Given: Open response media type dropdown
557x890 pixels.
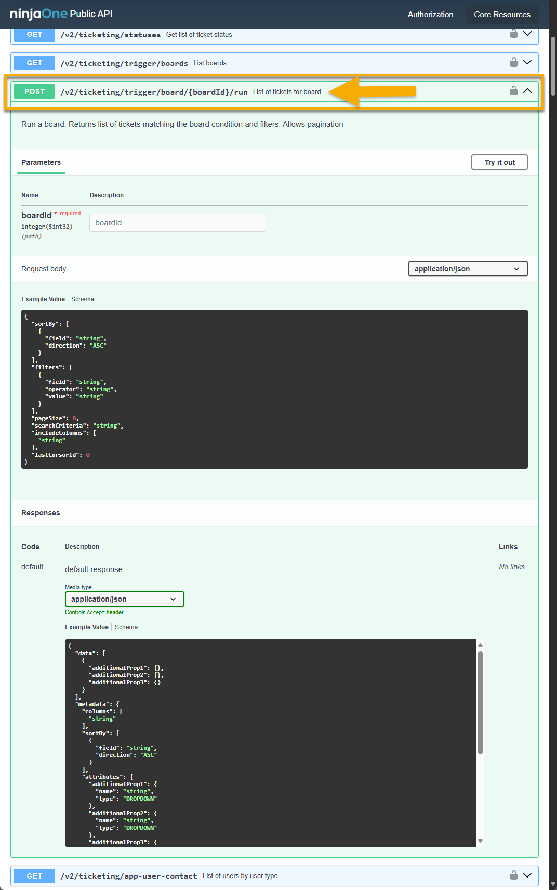Looking at the screenshot, I should [124, 599].
